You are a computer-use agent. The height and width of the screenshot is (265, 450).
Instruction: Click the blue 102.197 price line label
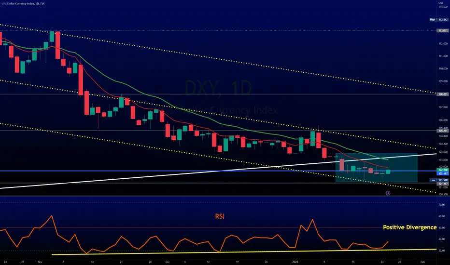point(443,173)
